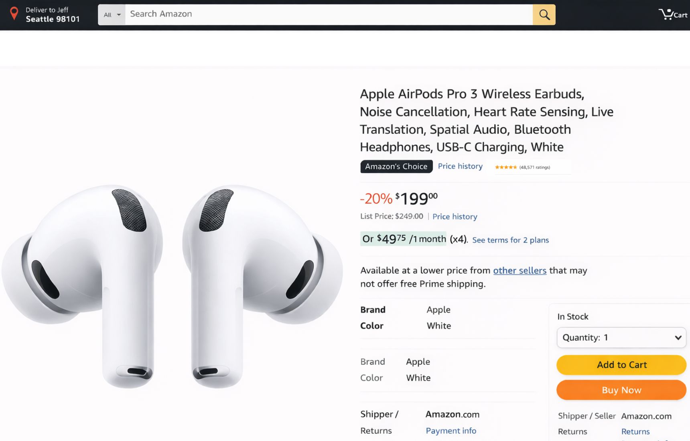Click the shopping cart icon
Image resolution: width=690 pixels, height=441 pixels.
[x=667, y=13]
